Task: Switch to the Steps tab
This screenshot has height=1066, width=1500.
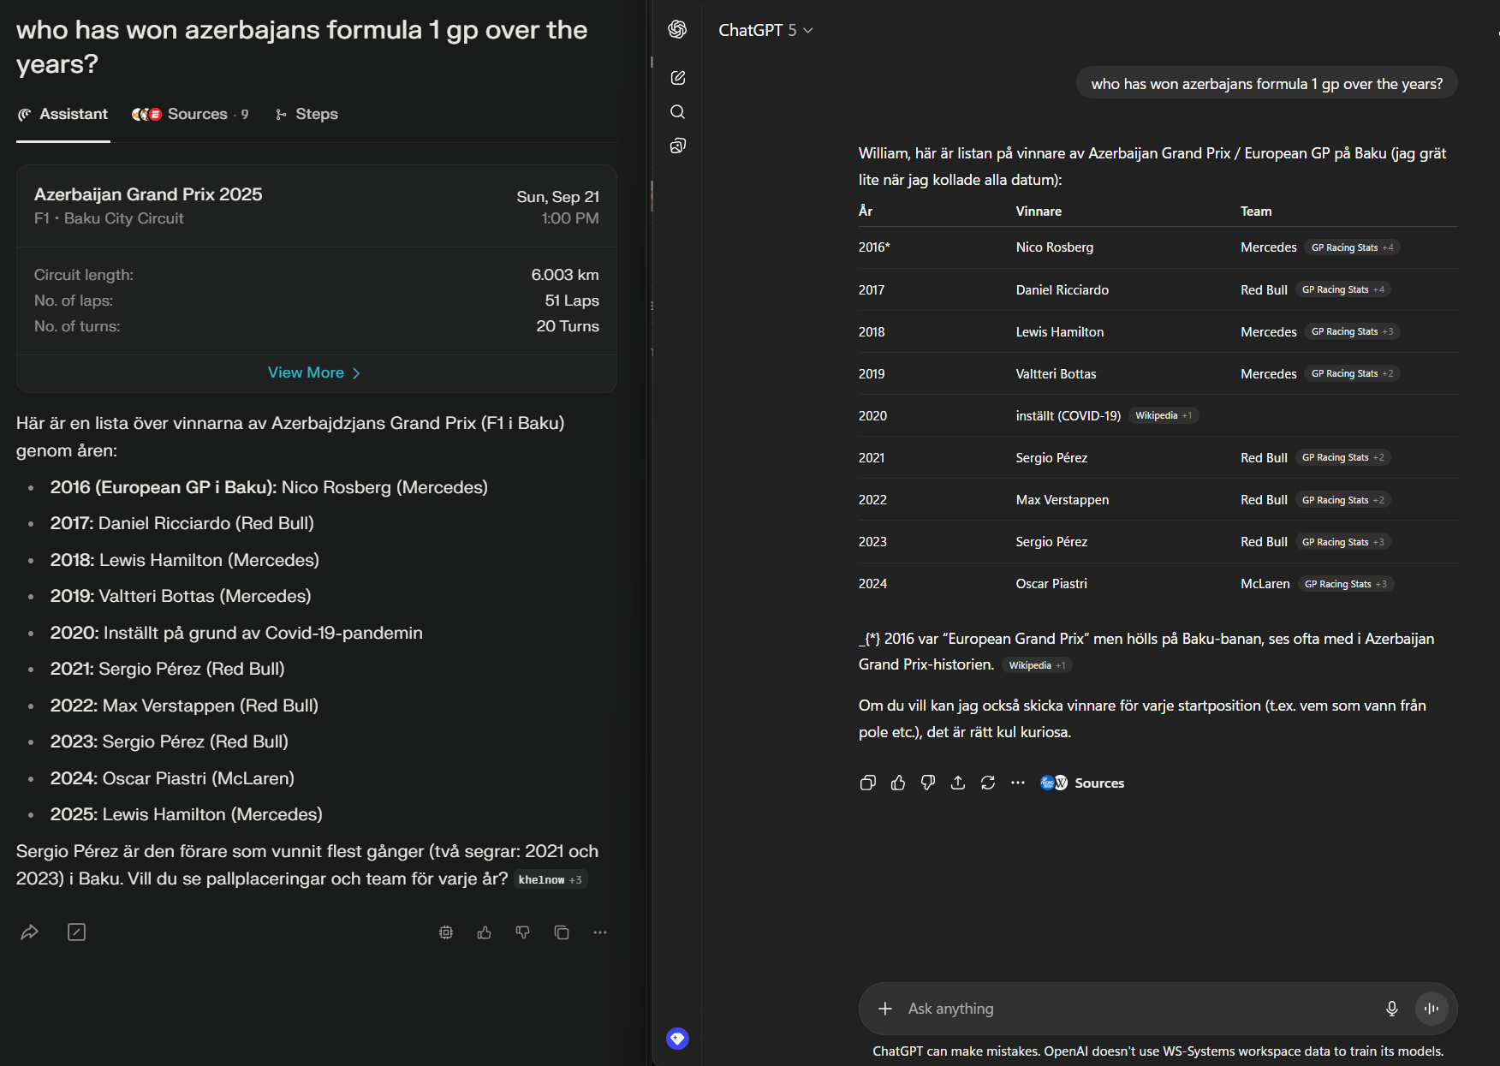Action: tap(307, 114)
